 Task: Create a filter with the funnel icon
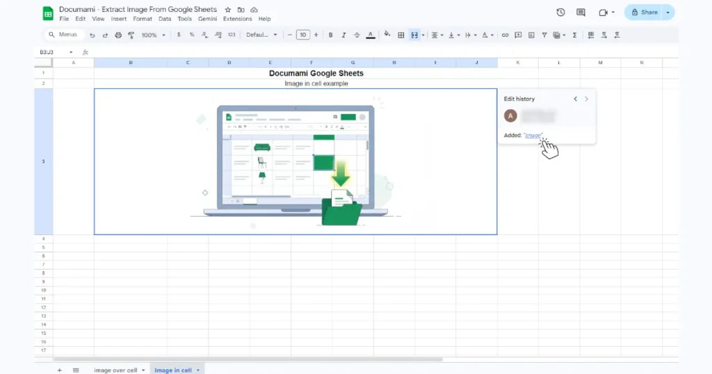coord(544,35)
